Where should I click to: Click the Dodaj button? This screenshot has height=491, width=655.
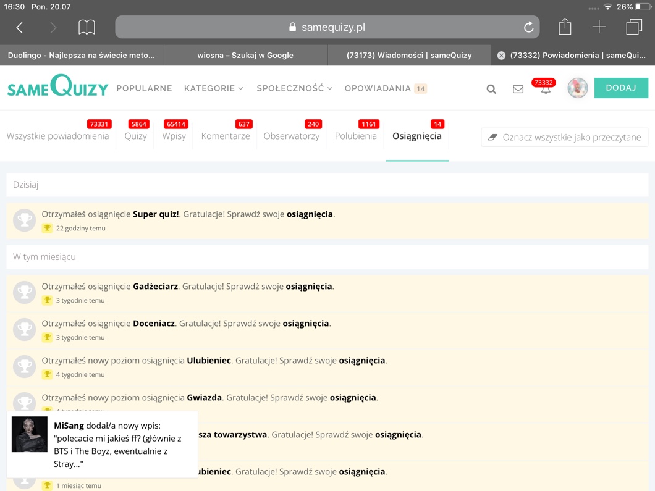[x=620, y=88]
